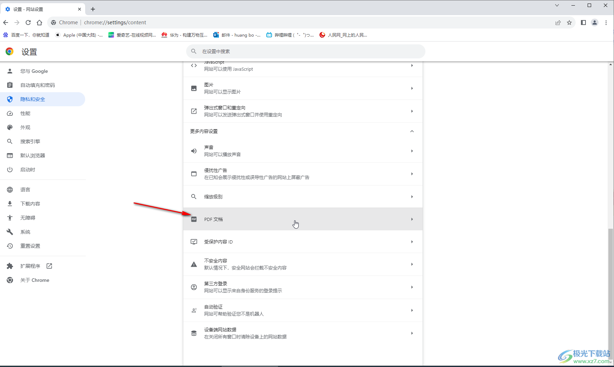Click the 自动验证 person icon
The image size is (614, 367).
click(x=194, y=310)
